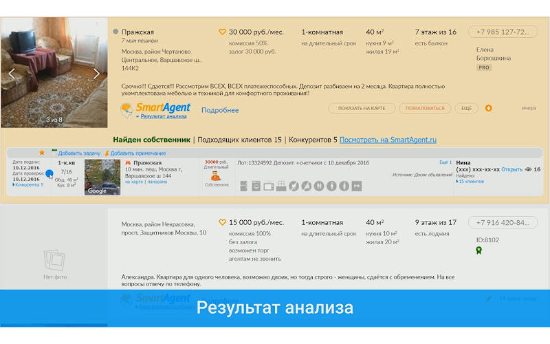Click the SmartAgent logo in the first listing
The height and width of the screenshot is (344, 550).
[155, 109]
